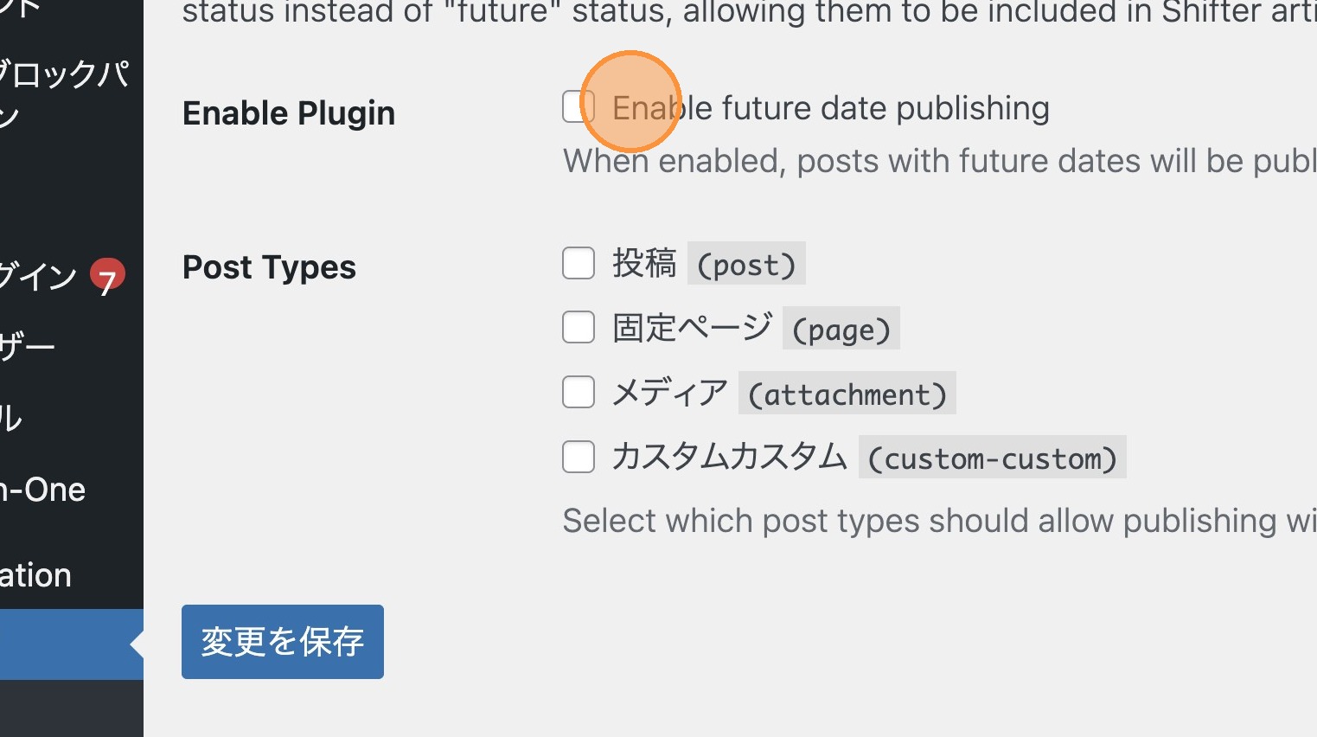Click the red 7 update badge
1317x737 pixels.
[x=107, y=277]
